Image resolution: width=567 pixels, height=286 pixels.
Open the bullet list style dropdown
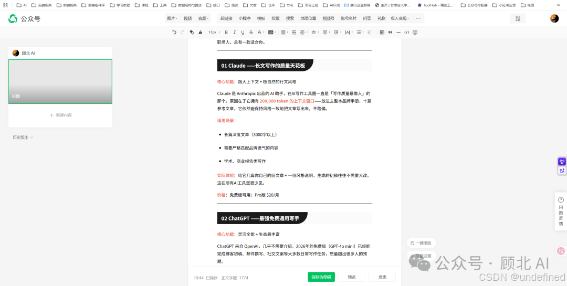pos(360,32)
